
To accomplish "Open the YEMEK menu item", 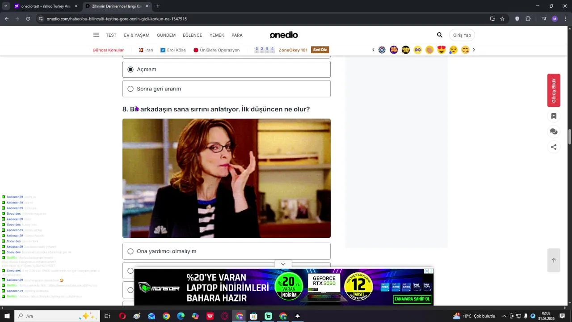I will pyautogui.click(x=217, y=35).
